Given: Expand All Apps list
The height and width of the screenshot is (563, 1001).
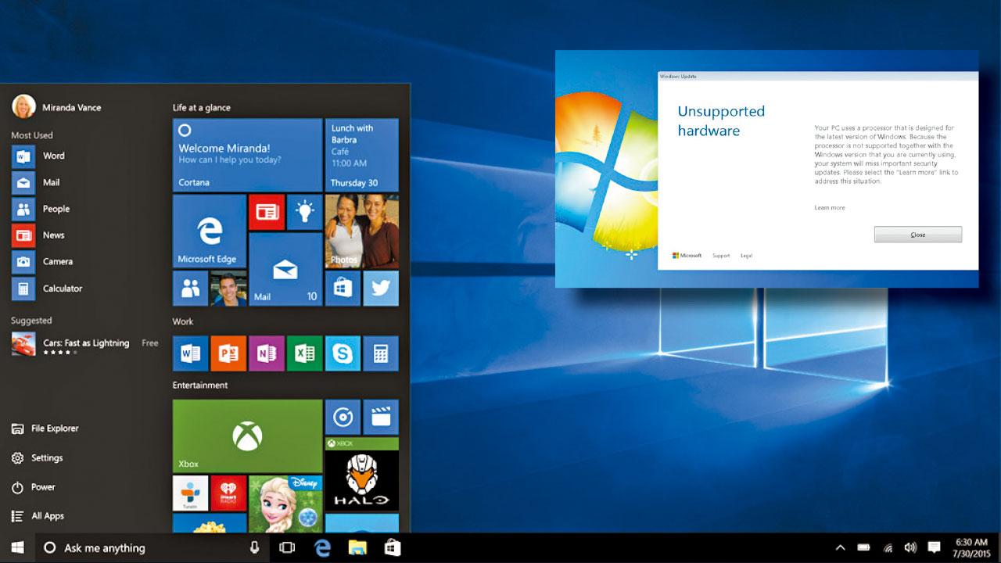Looking at the screenshot, I should point(47,516).
